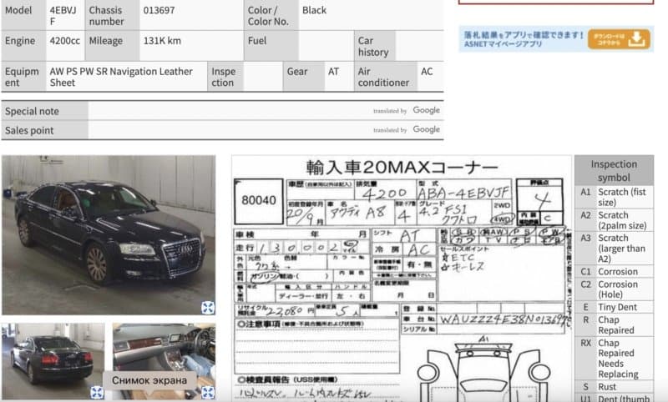
Task: Enlarge the main front car photo
Action: 208,307
